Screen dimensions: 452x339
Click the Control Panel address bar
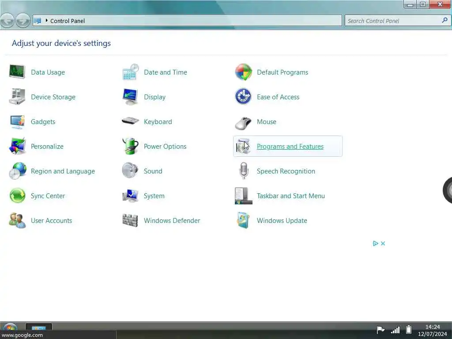click(187, 21)
